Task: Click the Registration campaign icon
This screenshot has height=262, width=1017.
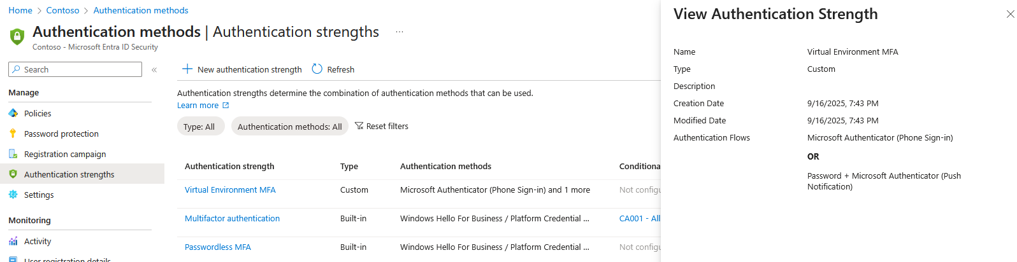Action: (x=13, y=154)
